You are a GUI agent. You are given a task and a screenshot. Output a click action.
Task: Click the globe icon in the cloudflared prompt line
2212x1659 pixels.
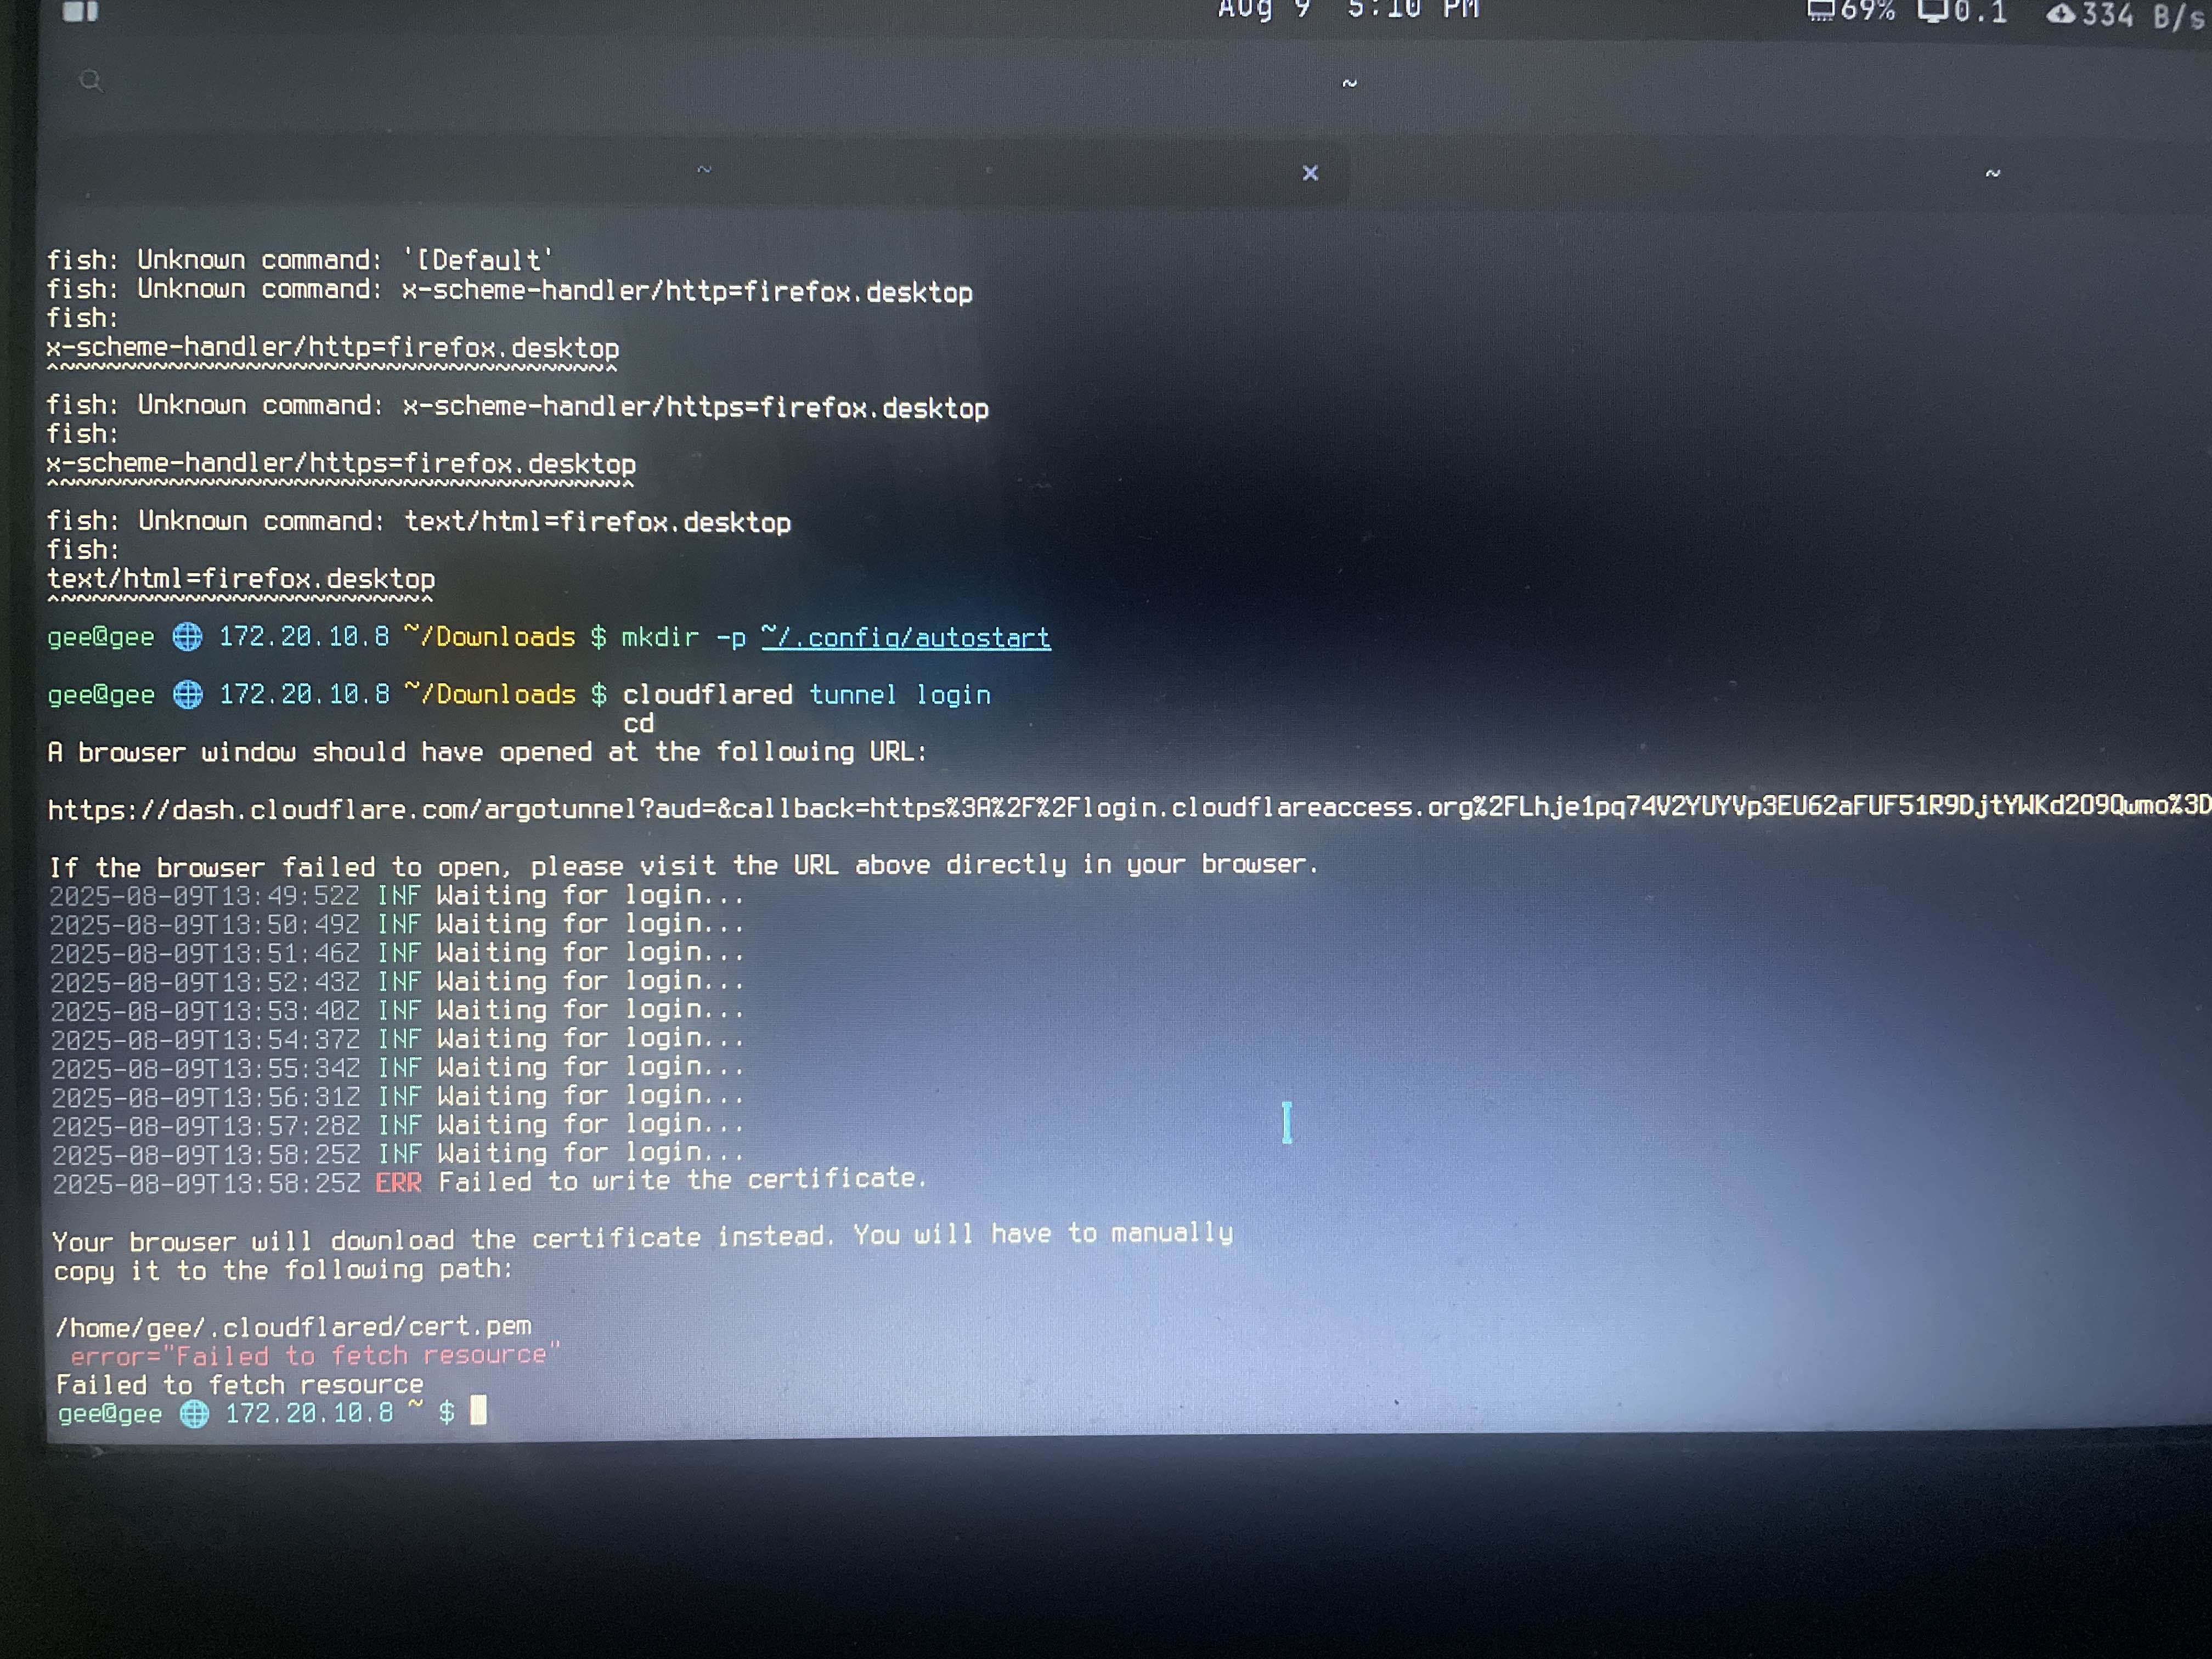(x=188, y=694)
